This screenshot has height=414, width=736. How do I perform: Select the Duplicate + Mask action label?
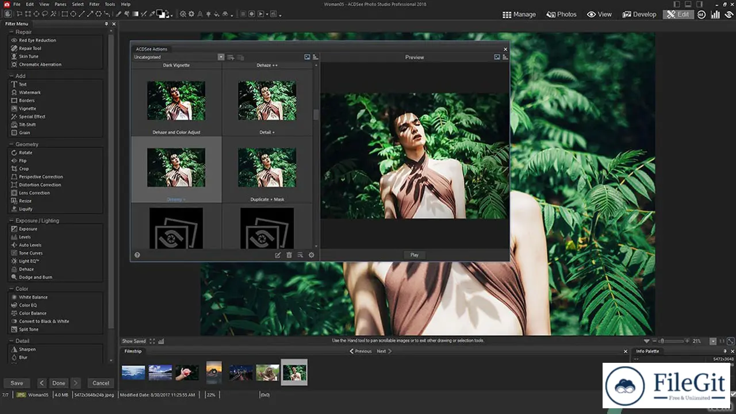click(x=267, y=199)
